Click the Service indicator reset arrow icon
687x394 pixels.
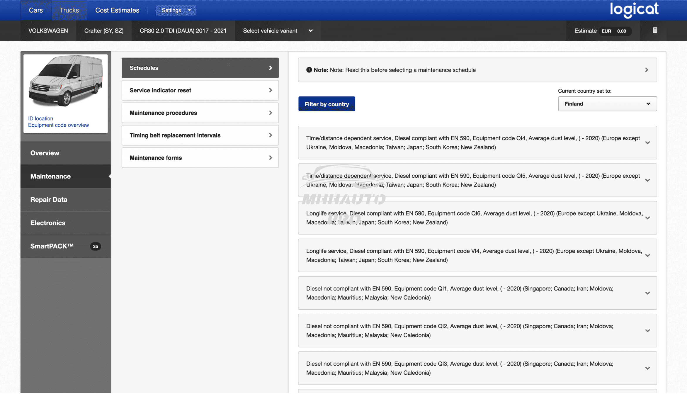(x=270, y=90)
